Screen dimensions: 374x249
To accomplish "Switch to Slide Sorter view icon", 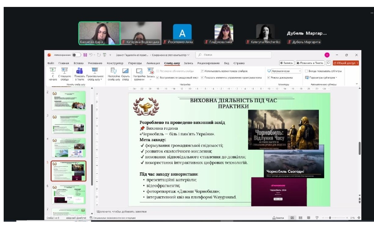I will (301, 218).
